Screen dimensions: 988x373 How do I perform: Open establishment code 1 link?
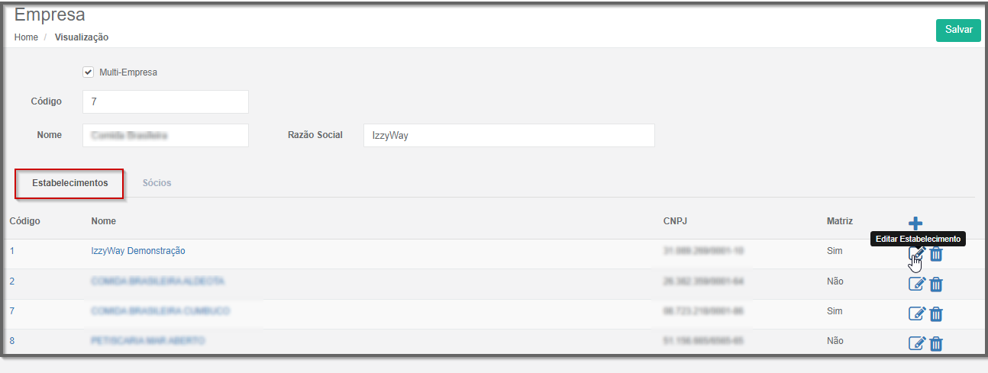tap(12, 250)
